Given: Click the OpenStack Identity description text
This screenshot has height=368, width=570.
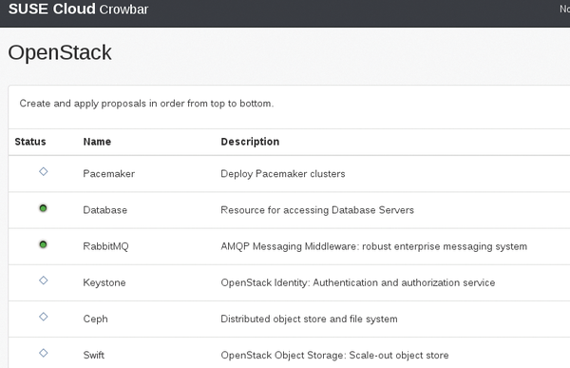Looking at the screenshot, I should (x=358, y=282).
